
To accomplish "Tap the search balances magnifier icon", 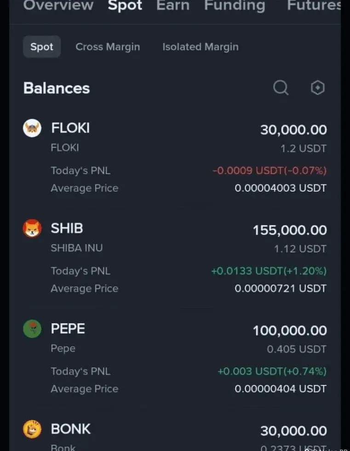I will point(281,87).
